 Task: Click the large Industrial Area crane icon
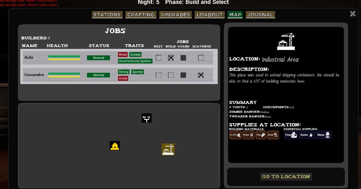tap(286, 41)
